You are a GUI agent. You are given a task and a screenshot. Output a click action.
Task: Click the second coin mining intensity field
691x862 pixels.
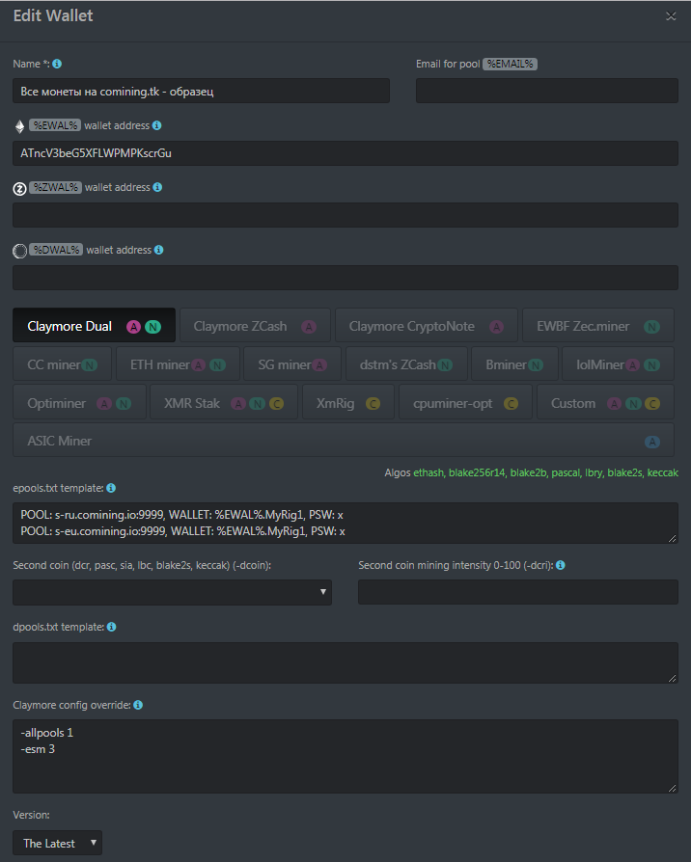click(x=518, y=592)
